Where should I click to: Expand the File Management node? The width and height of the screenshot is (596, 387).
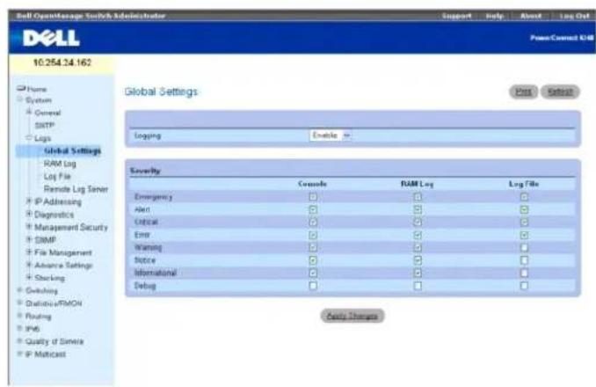[x=29, y=252]
